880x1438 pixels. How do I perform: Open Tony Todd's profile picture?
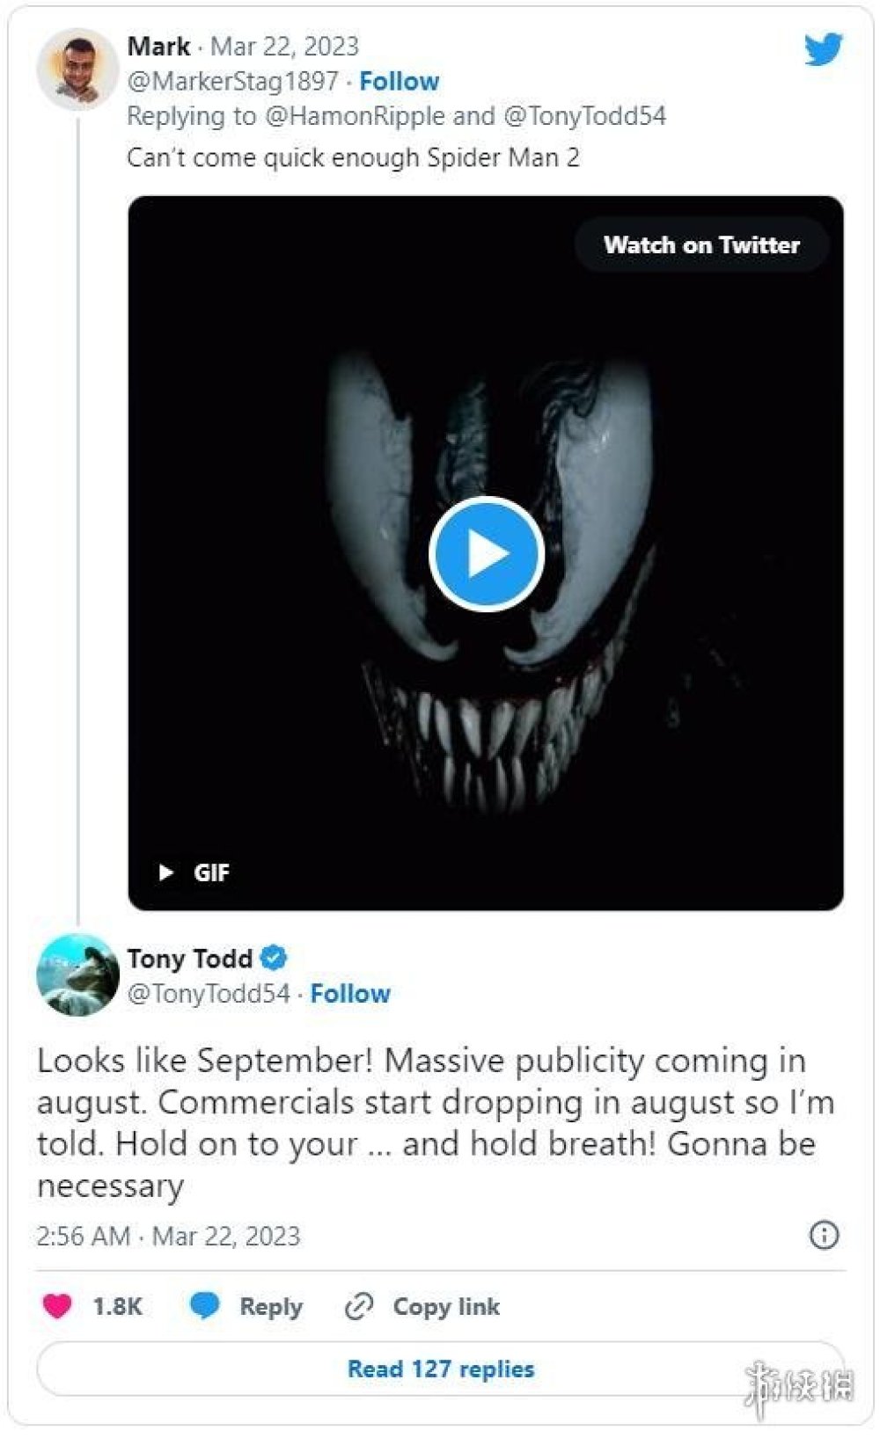77,974
